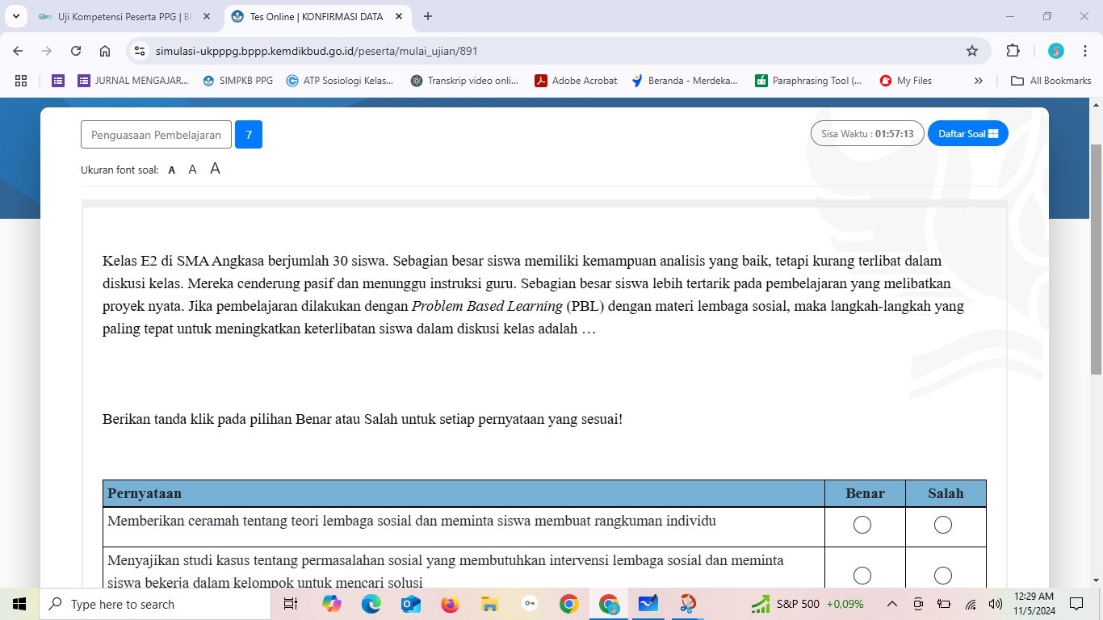Open the notification center icon
Viewport: 1103px width, 620px height.
pos(1076,604)
